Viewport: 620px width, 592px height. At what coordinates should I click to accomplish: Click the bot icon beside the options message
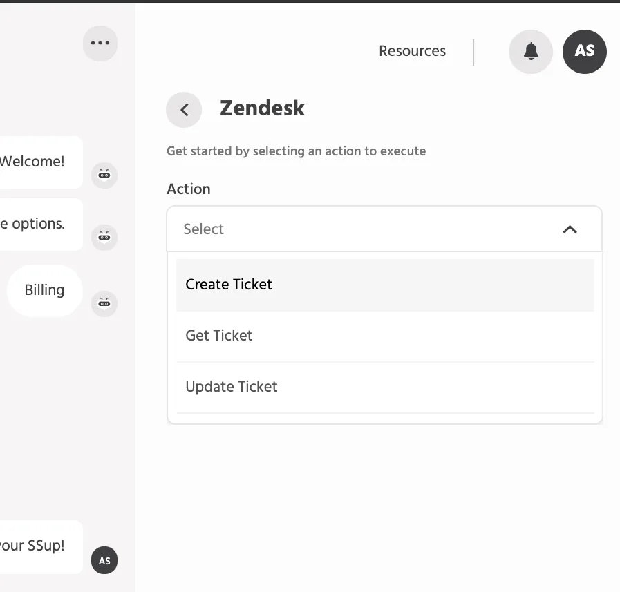pos(104,237)
